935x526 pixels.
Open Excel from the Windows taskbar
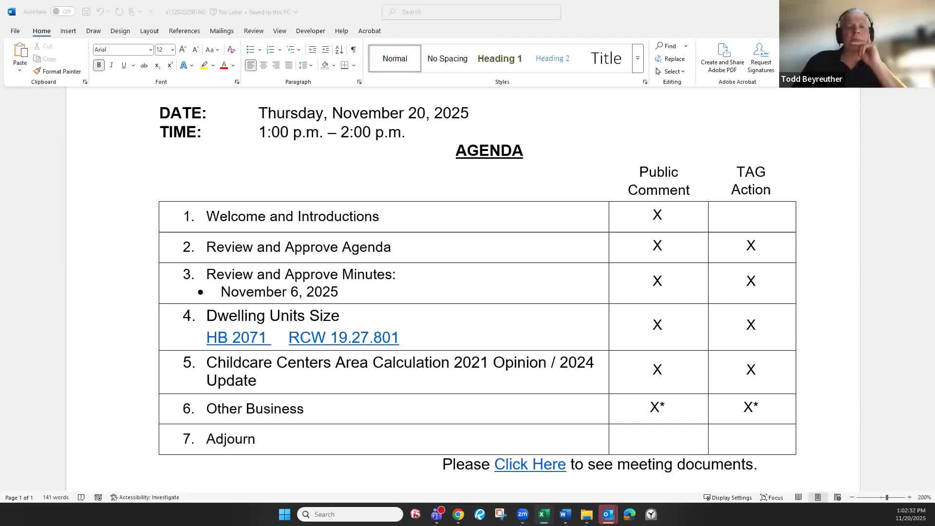point(543,514)
